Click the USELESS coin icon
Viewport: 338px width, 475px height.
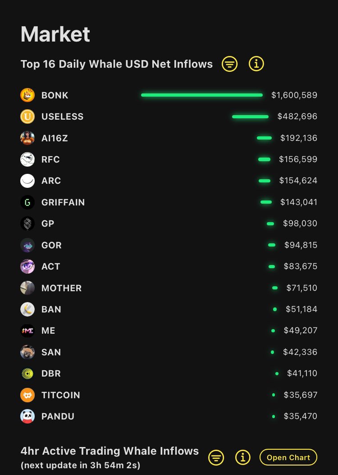27,116
